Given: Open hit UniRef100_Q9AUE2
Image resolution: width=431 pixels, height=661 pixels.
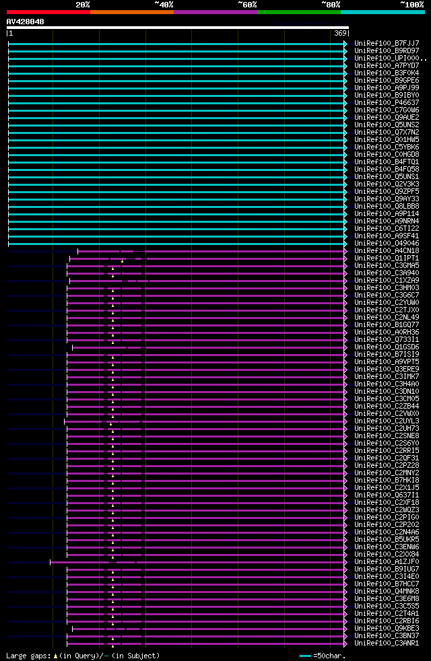Looking at the screenshot, I should [x=387, y=118].
